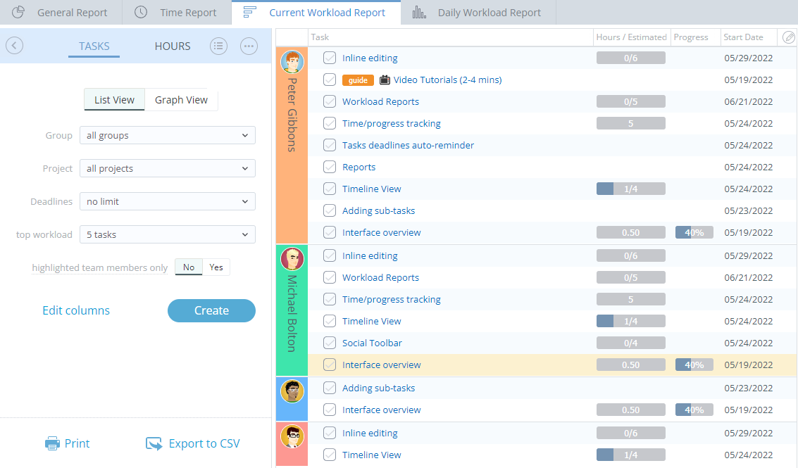Image resolution: width=798 pixels, height=468 pixels.
Task: Click the Print printer icon
Action: coord(52,443)
